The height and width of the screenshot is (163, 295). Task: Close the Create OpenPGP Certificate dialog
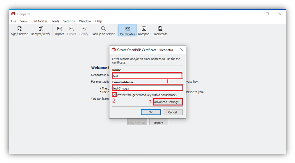pyautogui.click(x=182, y=50)
